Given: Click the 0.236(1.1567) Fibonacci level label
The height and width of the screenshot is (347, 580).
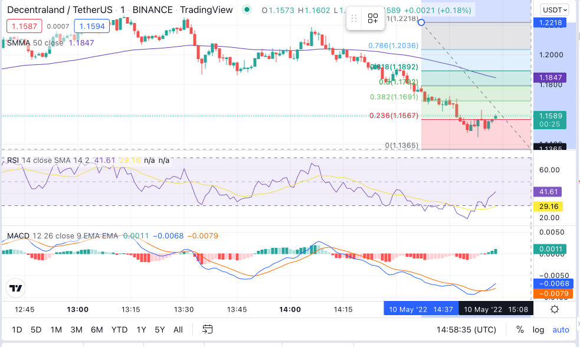Looking at the screenshot, I should pos(394,116).
